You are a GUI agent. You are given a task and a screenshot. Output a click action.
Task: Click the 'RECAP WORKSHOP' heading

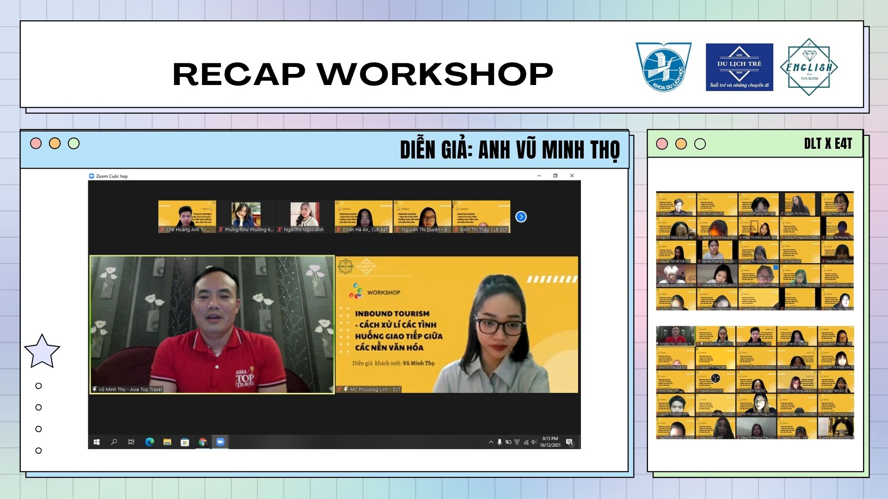click(x=363, y=74)
